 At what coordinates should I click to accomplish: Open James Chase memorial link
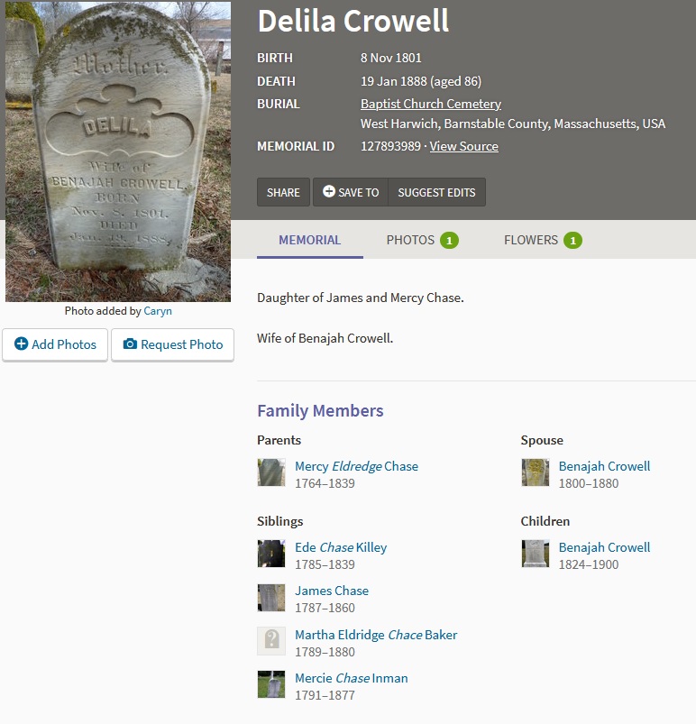click(332, 591)
